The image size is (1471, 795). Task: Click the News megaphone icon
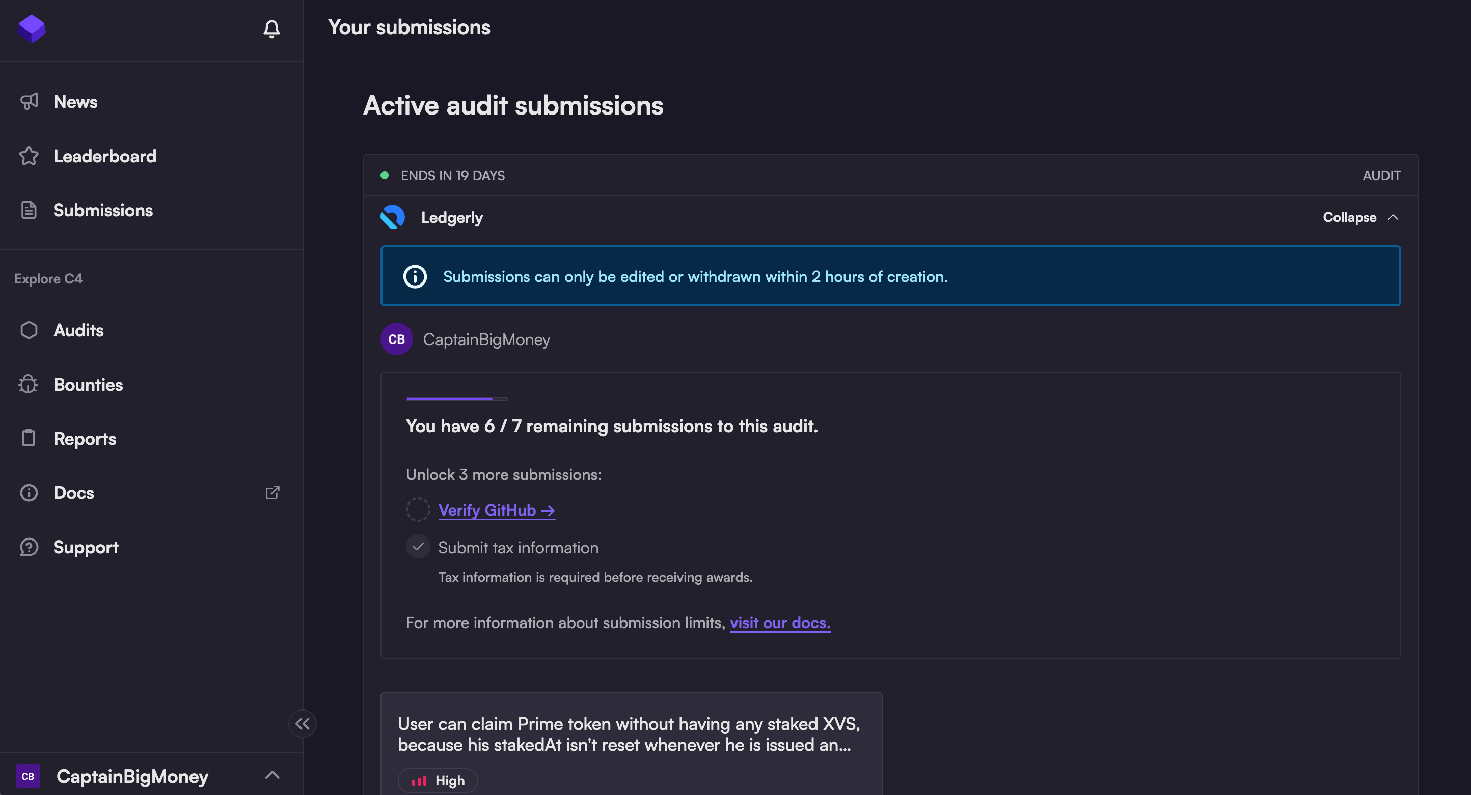coord(29,102)
